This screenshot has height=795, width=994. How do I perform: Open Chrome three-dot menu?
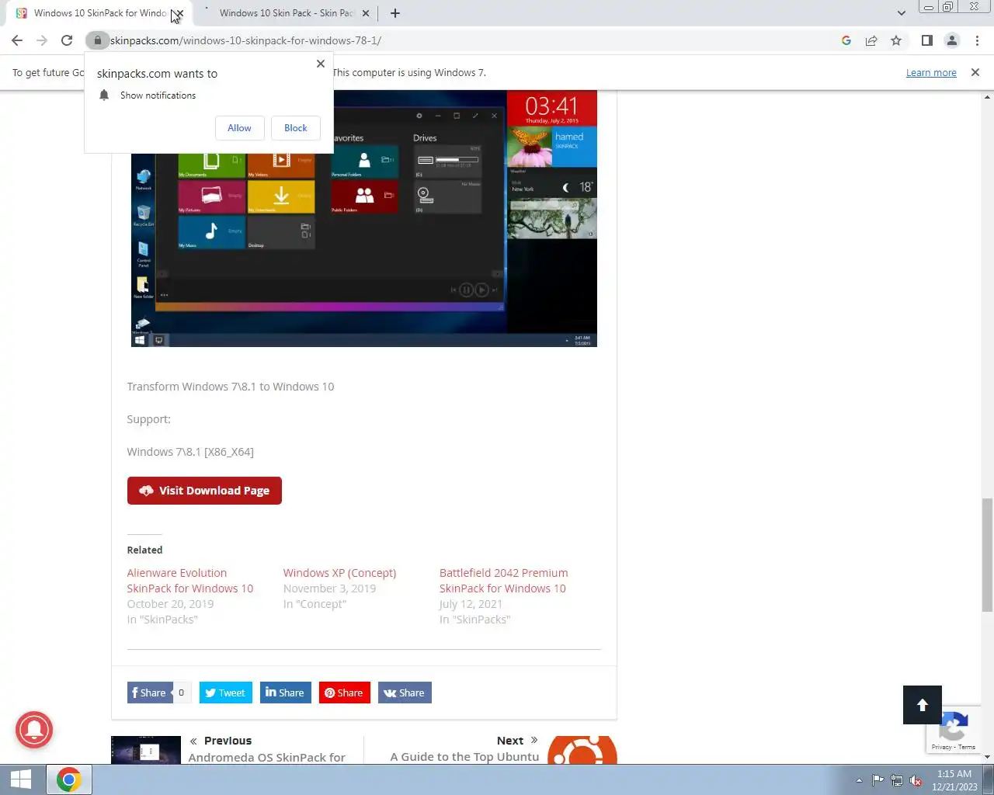pyautogui.click(x=977, y=40)
